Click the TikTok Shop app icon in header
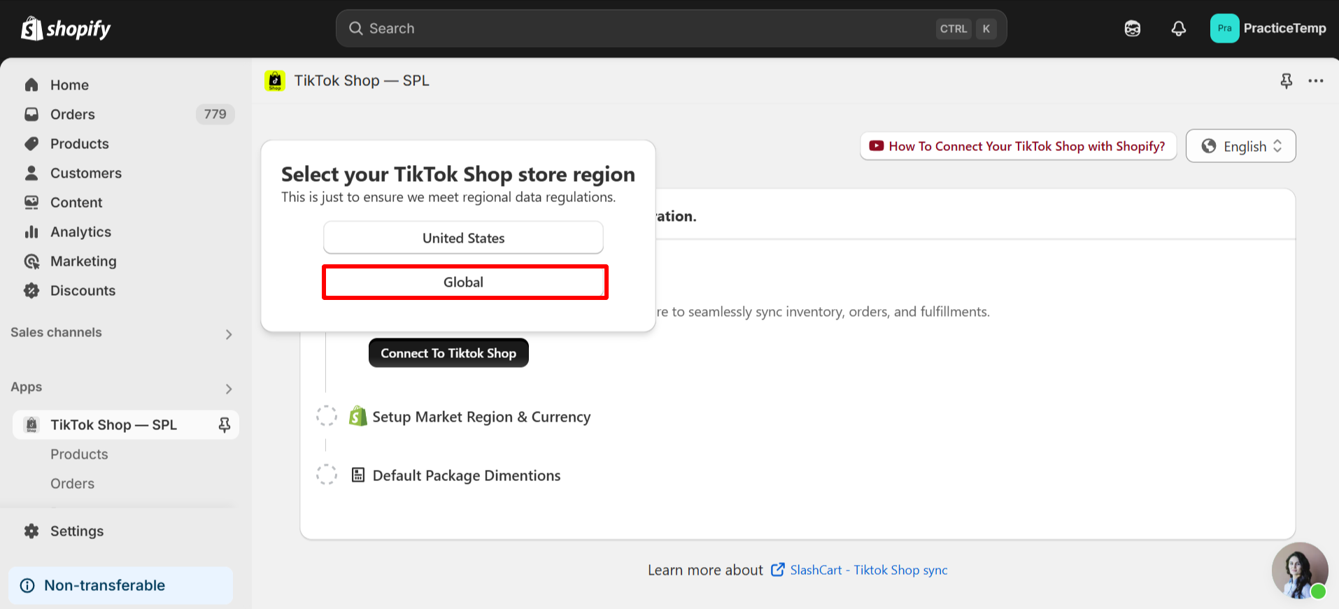 275,81
